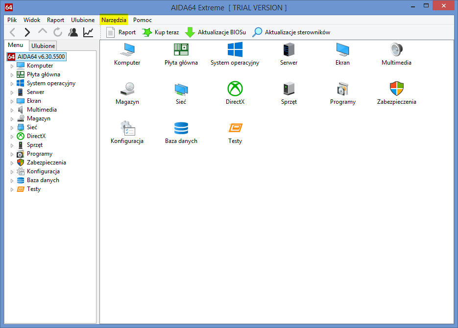The width and height of the screenshot is (458, 328).
Task: Expand the Płyta główna tree node
Action: [x=12, y=75]
